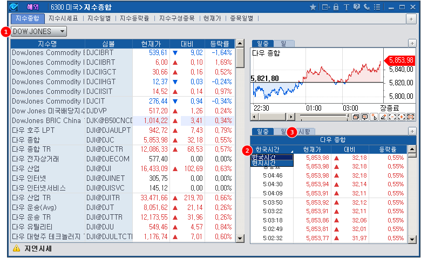This screenshot has height=258, width=421.
Task: Click the 해외 badge icon in title bar
Action: tap(33, 7)
